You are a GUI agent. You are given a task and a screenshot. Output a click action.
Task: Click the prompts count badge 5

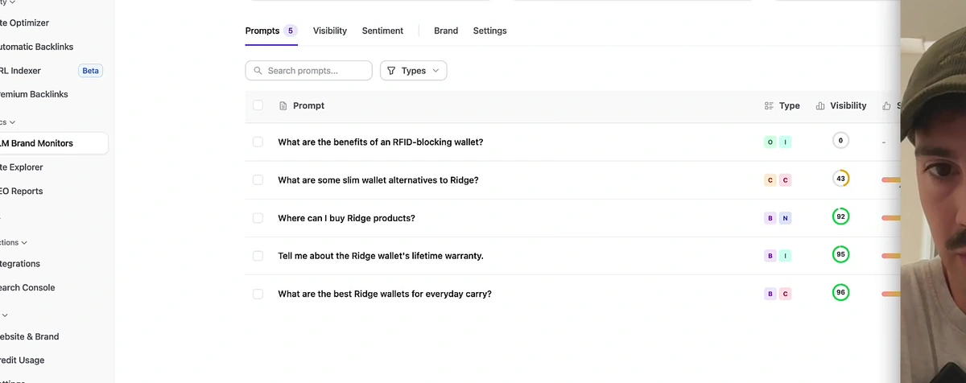coord(291,31)
